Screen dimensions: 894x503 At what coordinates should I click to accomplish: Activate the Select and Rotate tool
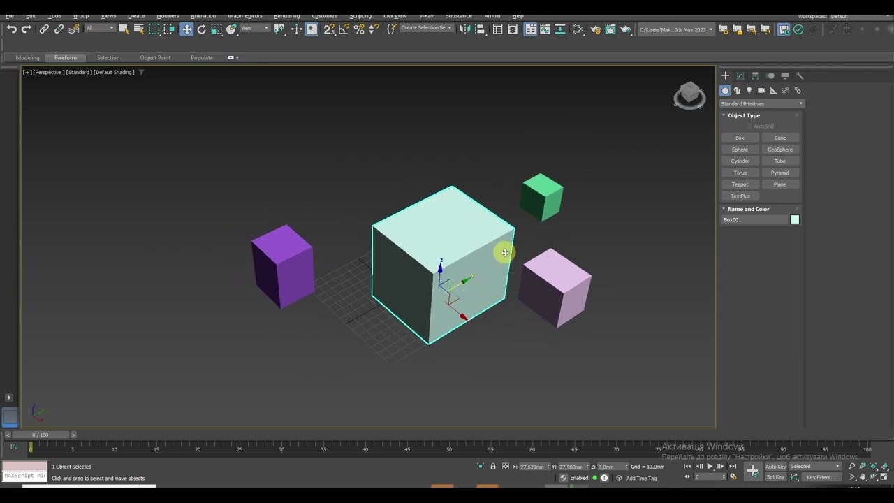[x=202, y=29]
